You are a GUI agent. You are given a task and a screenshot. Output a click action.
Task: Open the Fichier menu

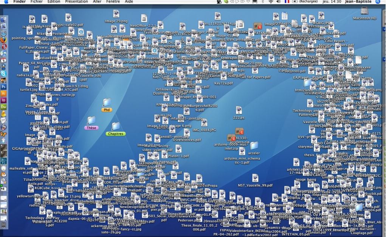click(x=37, y=2)
